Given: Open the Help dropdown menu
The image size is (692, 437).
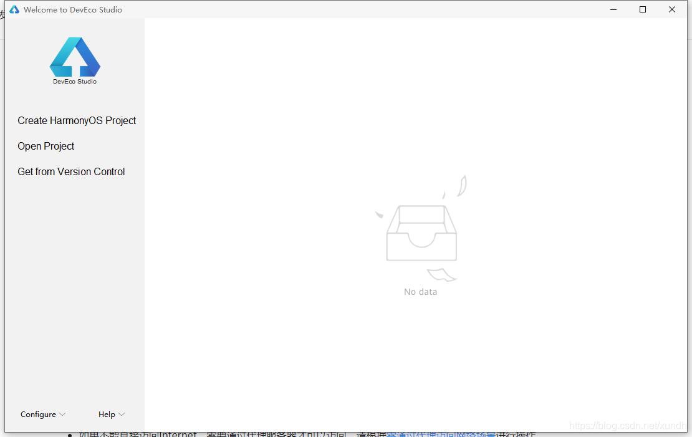Looking at the screenshot, I should click(112, 414).
